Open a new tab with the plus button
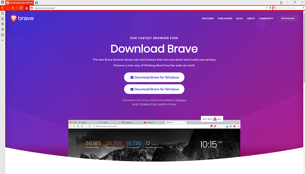This screenshot has height=174, width=305. (x=36, y=3)
